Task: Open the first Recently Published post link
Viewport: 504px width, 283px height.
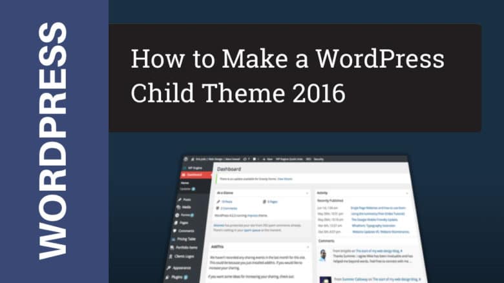Action: coord(378,208)
